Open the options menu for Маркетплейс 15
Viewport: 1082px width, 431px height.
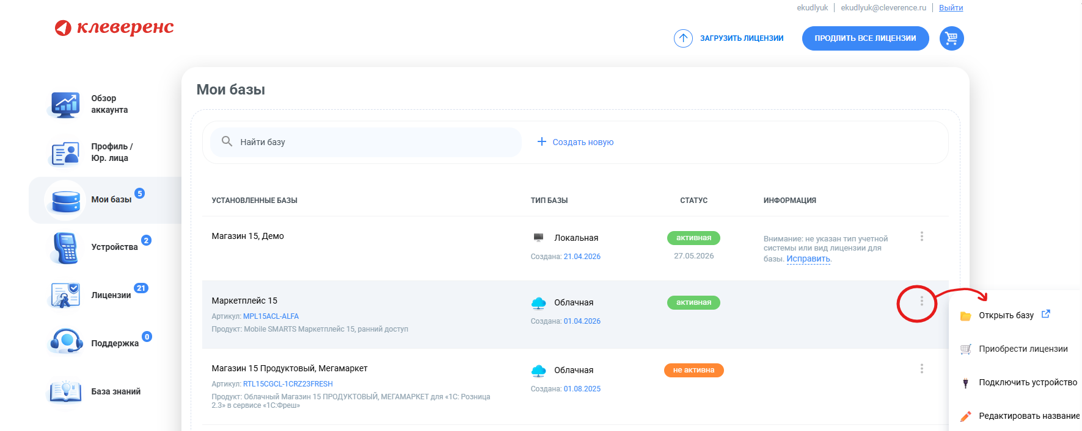coord(921,301)
